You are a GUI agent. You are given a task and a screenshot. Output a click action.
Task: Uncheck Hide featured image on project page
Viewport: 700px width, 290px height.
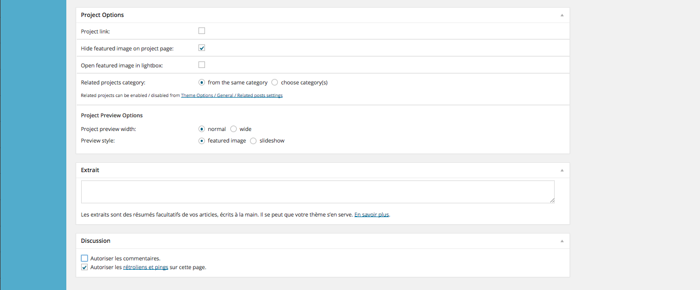coord(202,48)
